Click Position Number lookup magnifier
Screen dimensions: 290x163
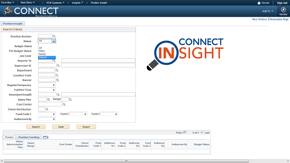point(54,36)
